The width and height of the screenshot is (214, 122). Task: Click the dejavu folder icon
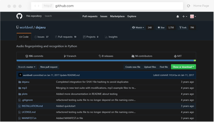[20, 82]
